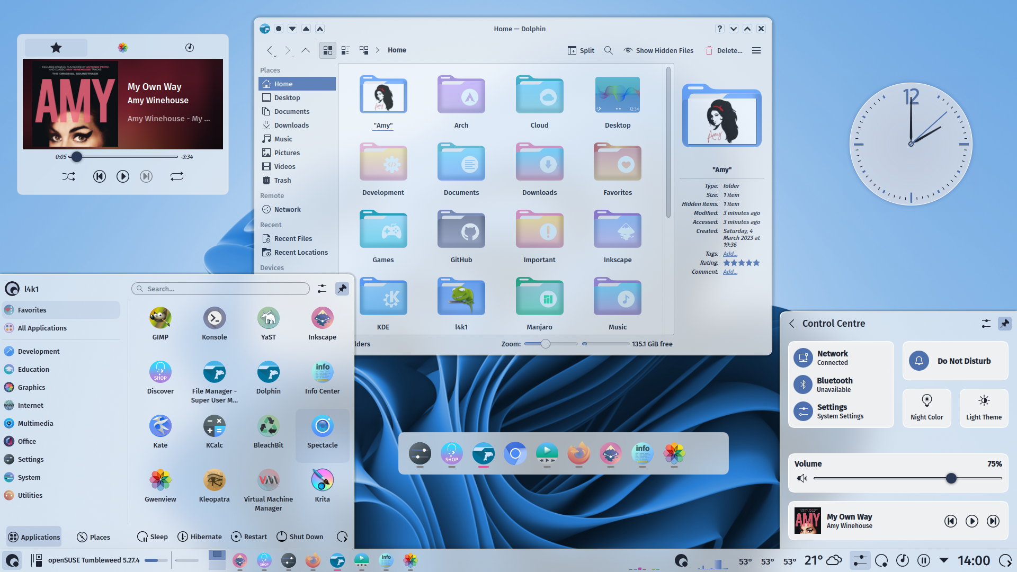The image size is (1017, 572).
Task: Toggle Split view in Dolphin
Action: (x=581, y=50)
